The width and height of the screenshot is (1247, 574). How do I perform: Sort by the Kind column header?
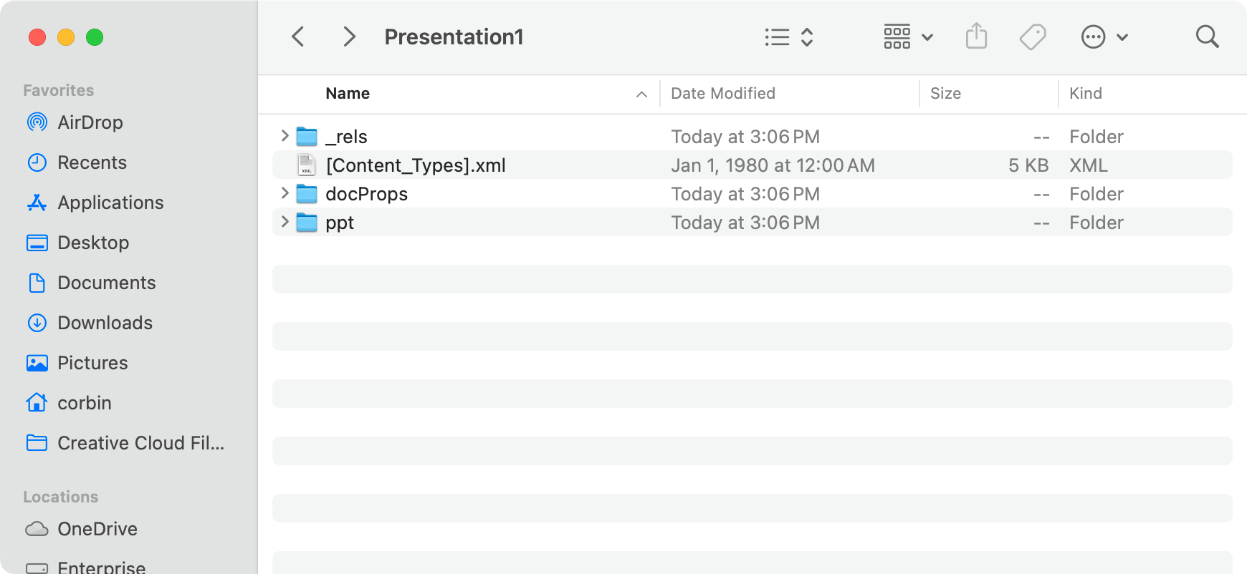tap(1086, 94)
